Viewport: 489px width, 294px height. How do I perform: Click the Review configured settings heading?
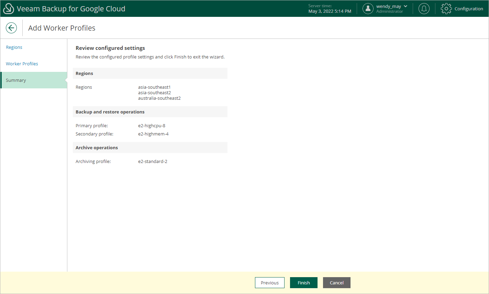[110, 48]
